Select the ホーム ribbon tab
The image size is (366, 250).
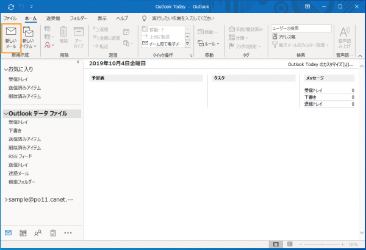pyautogui.click(x=31, y=18)
